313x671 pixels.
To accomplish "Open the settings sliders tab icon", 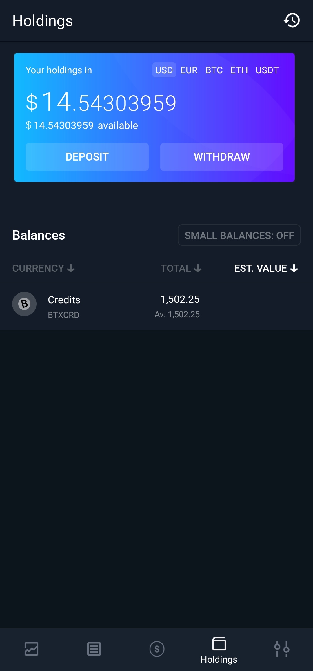I will click(282, 649).
